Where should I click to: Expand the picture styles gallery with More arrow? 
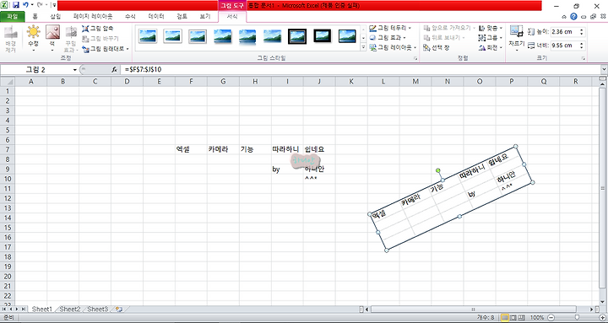pyautogui.click(x=363, y=47)
